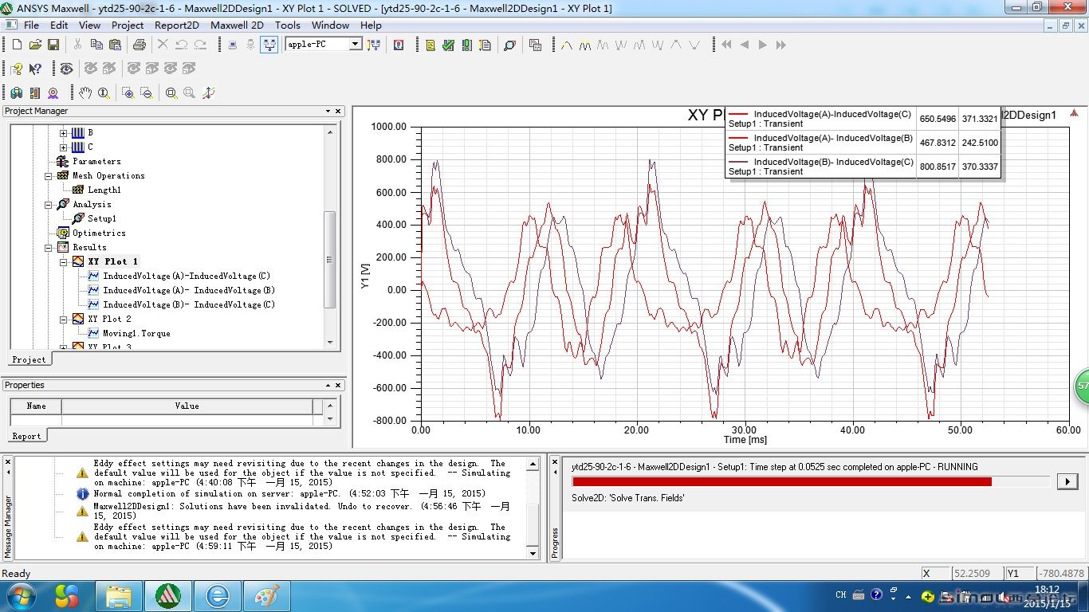
Task: Click the red simulation progress bar
Action: click(x=781, y=481)
